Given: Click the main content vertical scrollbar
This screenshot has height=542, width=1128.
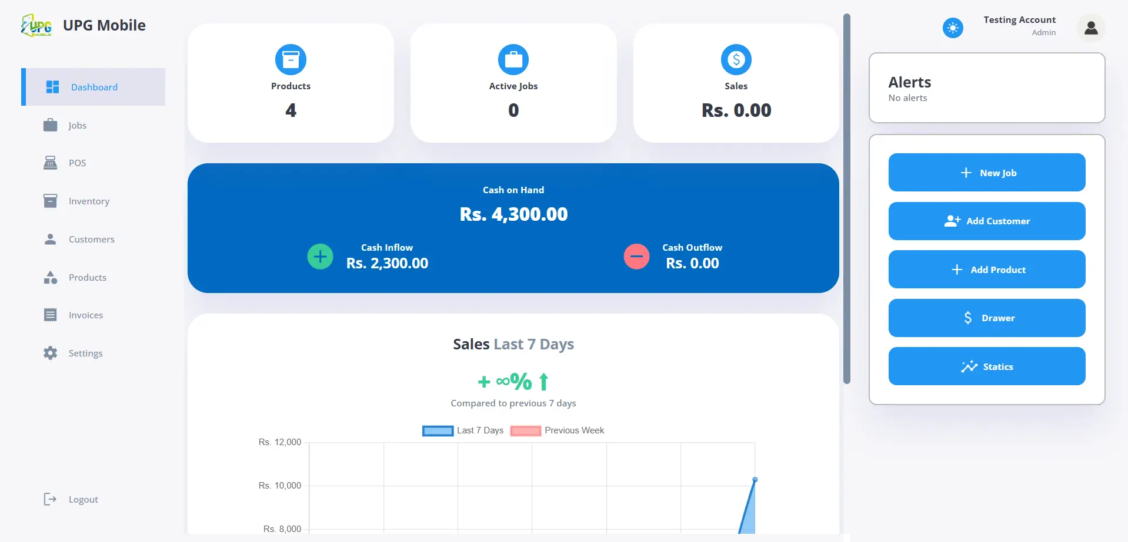Looking at the screenshot, I should pos(847,198).
